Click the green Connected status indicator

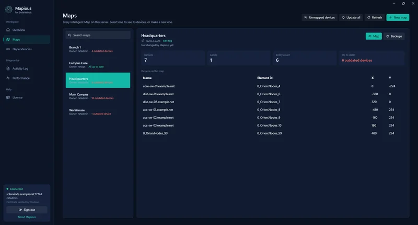pyautogui.click(x=7, y=189)
